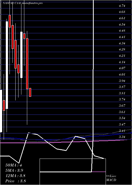Click the 4.41 price axis label
The image size is (132, 185).
122,37
